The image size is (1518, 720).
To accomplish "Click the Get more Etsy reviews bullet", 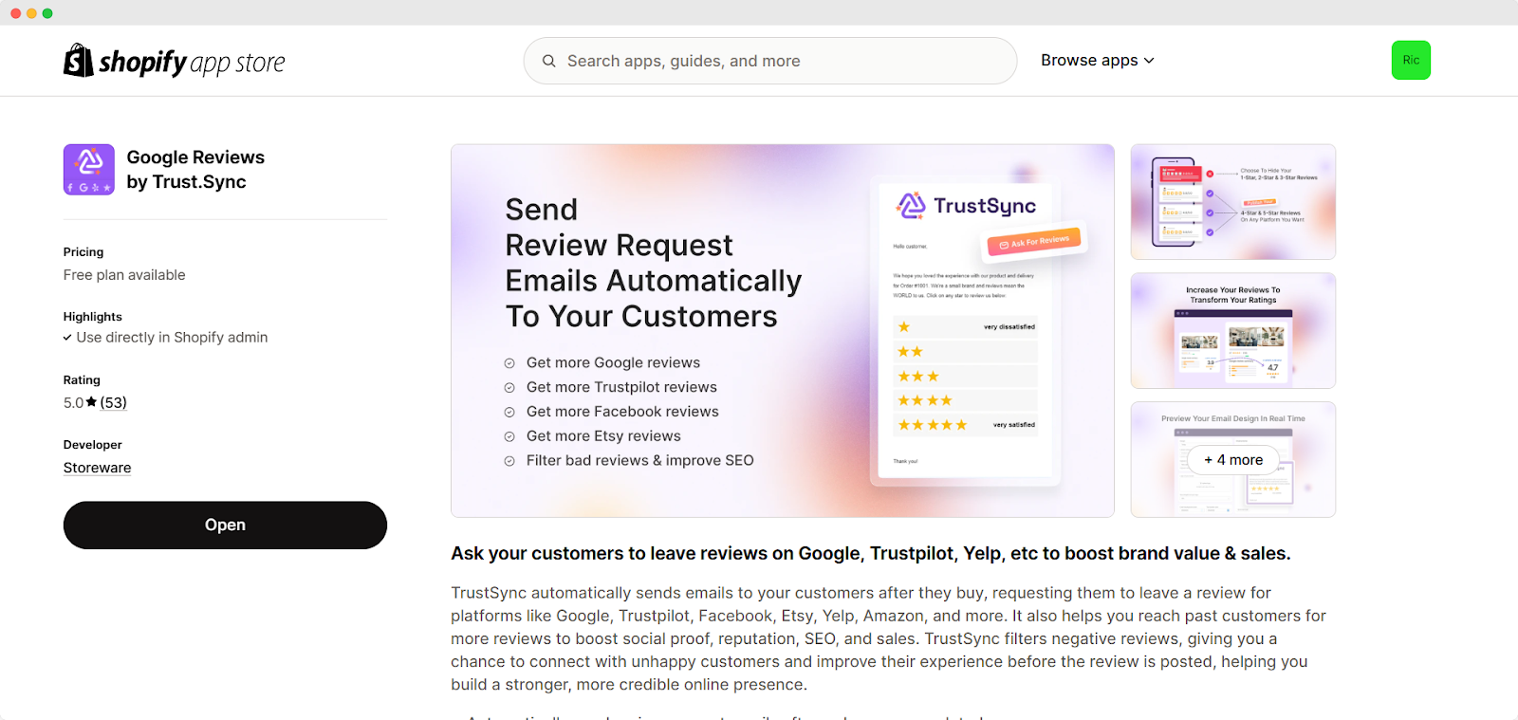I will point(603,436).
